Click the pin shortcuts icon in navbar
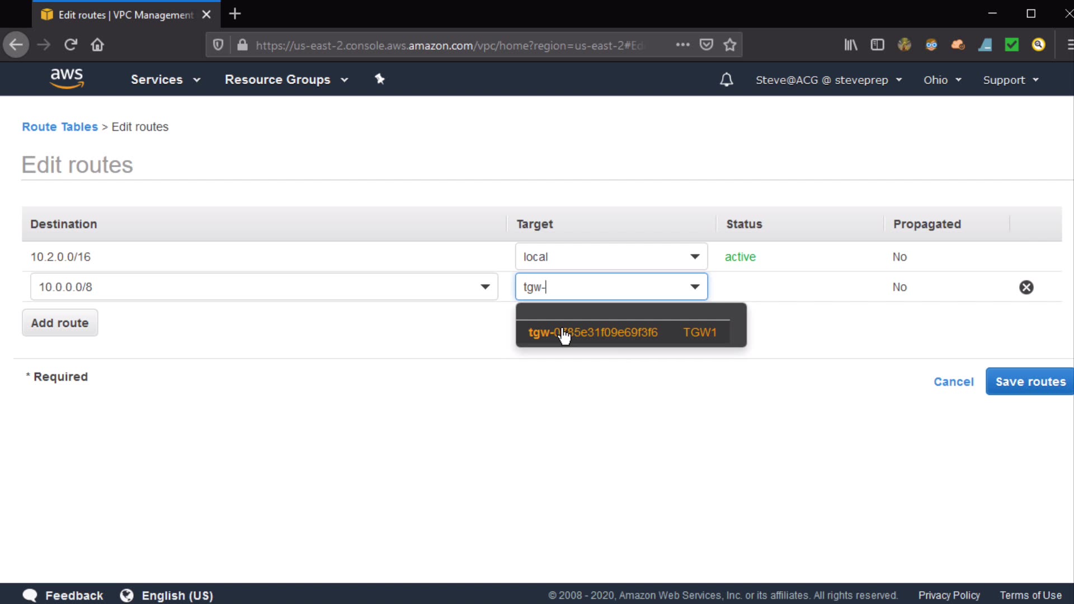1074x604 pixels. (380, 79)
